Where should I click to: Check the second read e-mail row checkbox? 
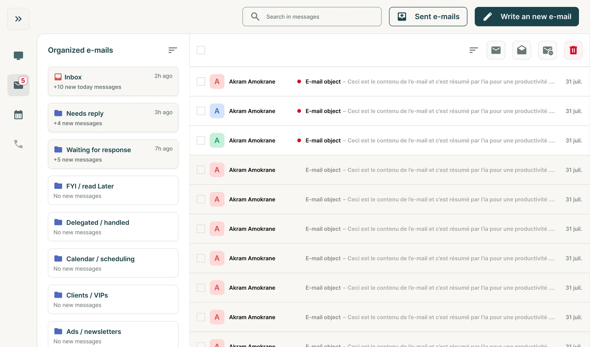point(201,199)
